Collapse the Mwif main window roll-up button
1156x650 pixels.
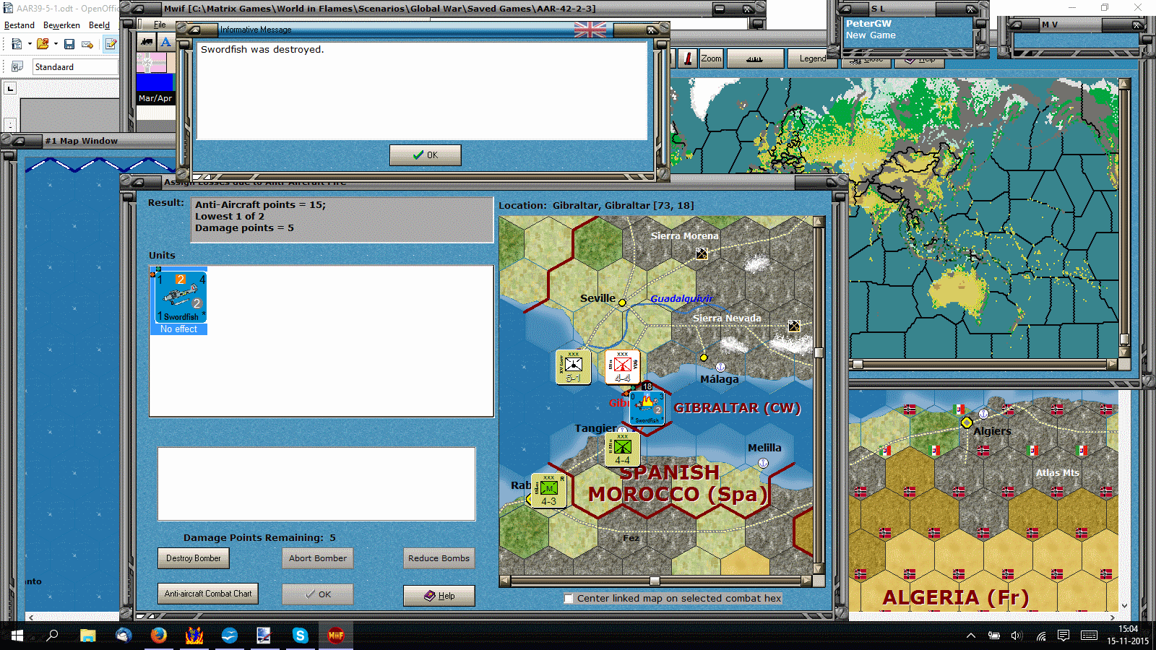pos(137,9)
